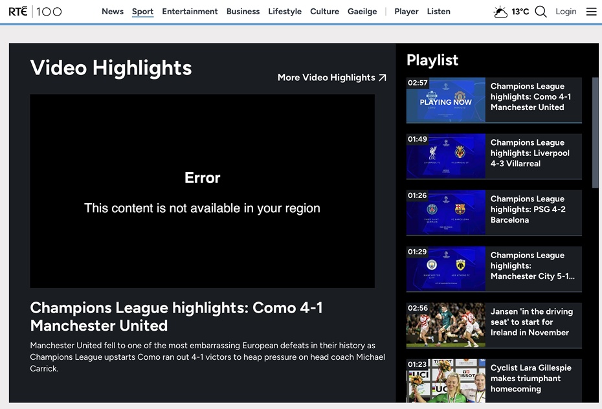Click the Login link
The height and width of the screenshot is (409, 602).
coord(566,12)
